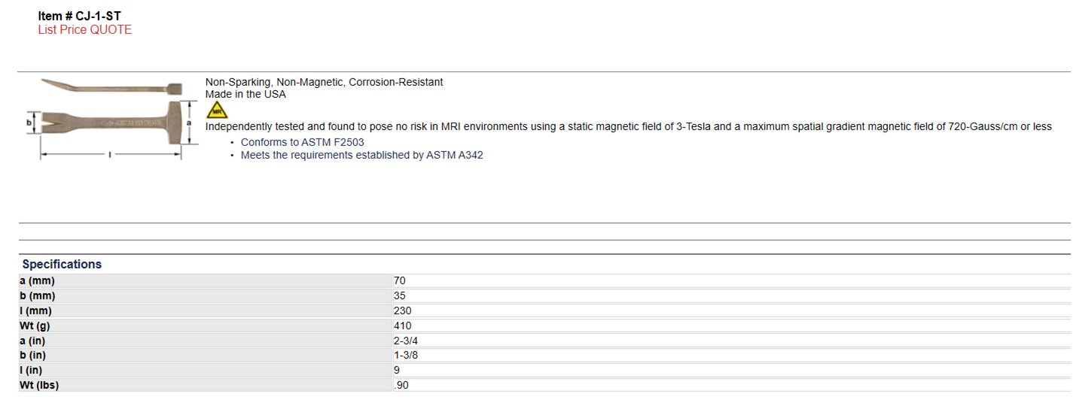
Task: Select the List Price QUOTE text
Action: [x=85, y=30]
